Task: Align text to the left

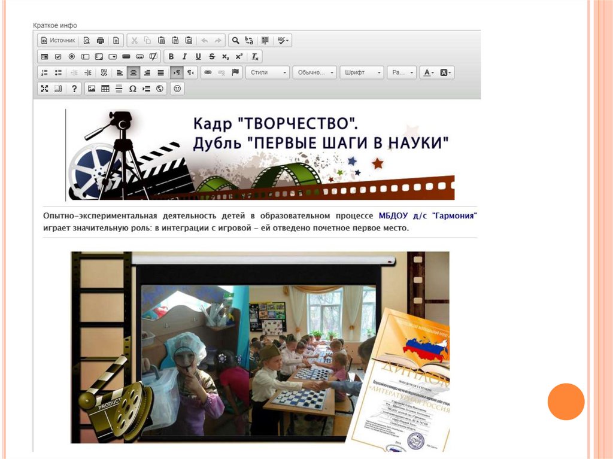Action: pos(120,72)
